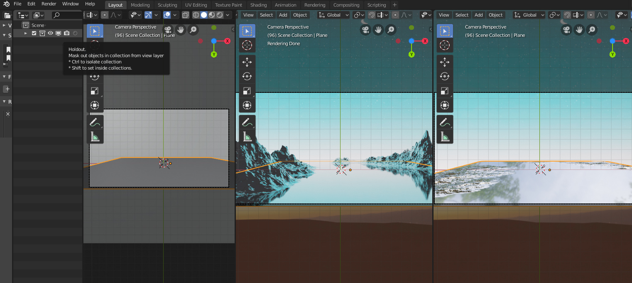
Task: Select Cursor tool in middle viewport
Action: [247, 46]
